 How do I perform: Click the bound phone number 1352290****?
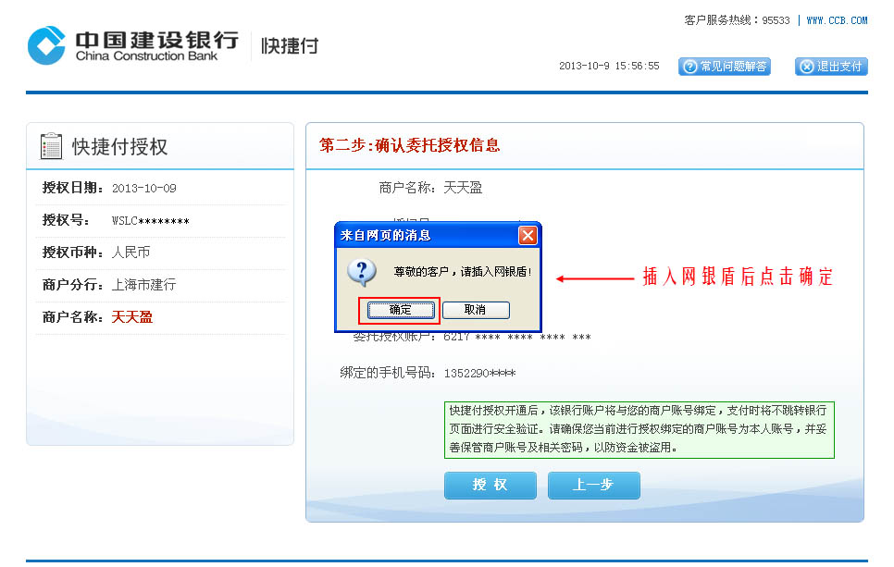[479, 374]
